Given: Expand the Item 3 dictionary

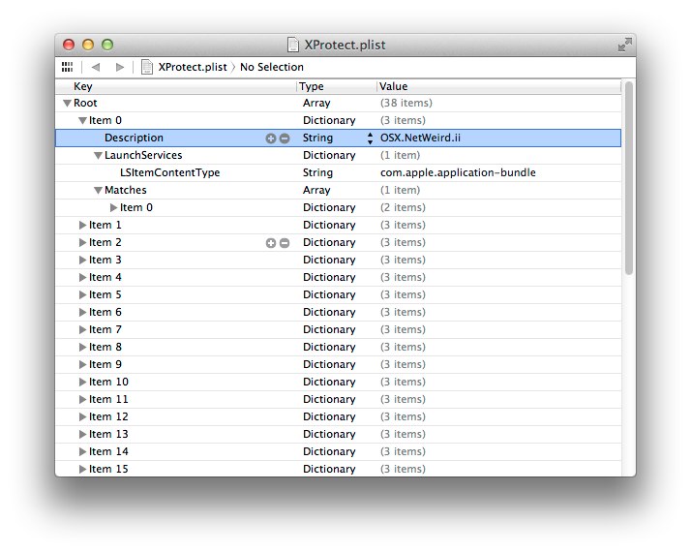Looking at the screenshot, I should click(82, 261).
